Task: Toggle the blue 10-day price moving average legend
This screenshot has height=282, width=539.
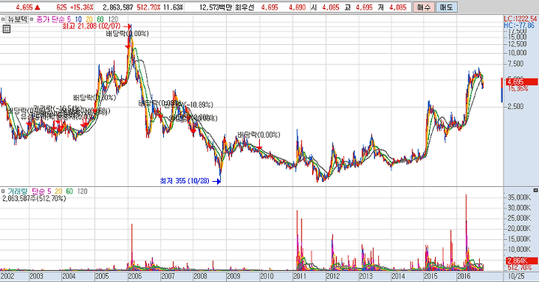Action: click(79, 19)
